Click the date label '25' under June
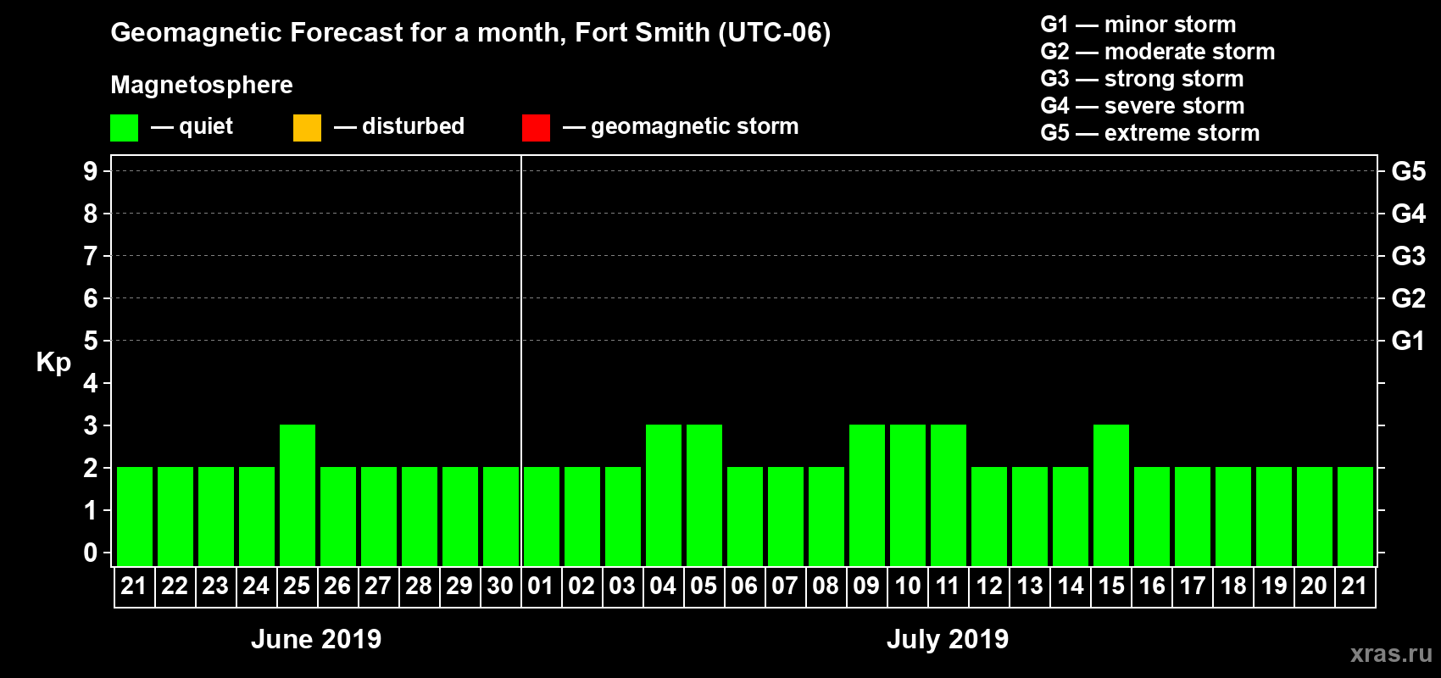The image size is (1441, 678). coord(297,586)
